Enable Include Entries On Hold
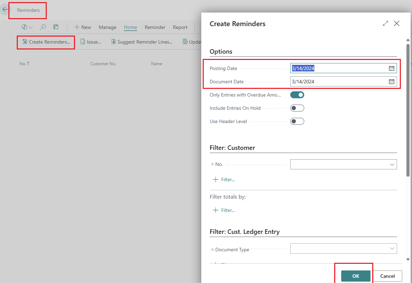 tap(297, 108)
